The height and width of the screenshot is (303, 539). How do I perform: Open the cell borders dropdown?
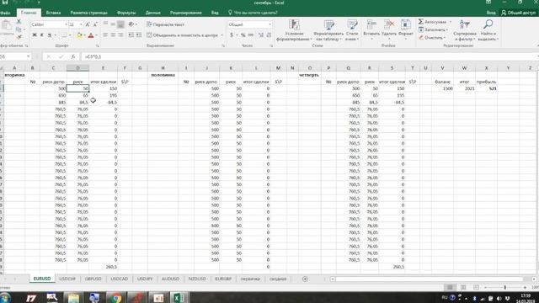[70, 35]
